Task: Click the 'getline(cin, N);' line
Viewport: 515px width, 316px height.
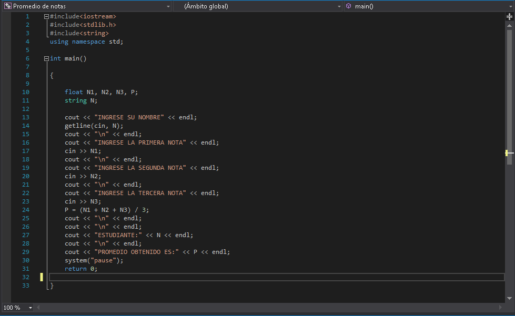Action: pyautogui.click(x=94, y=126)
